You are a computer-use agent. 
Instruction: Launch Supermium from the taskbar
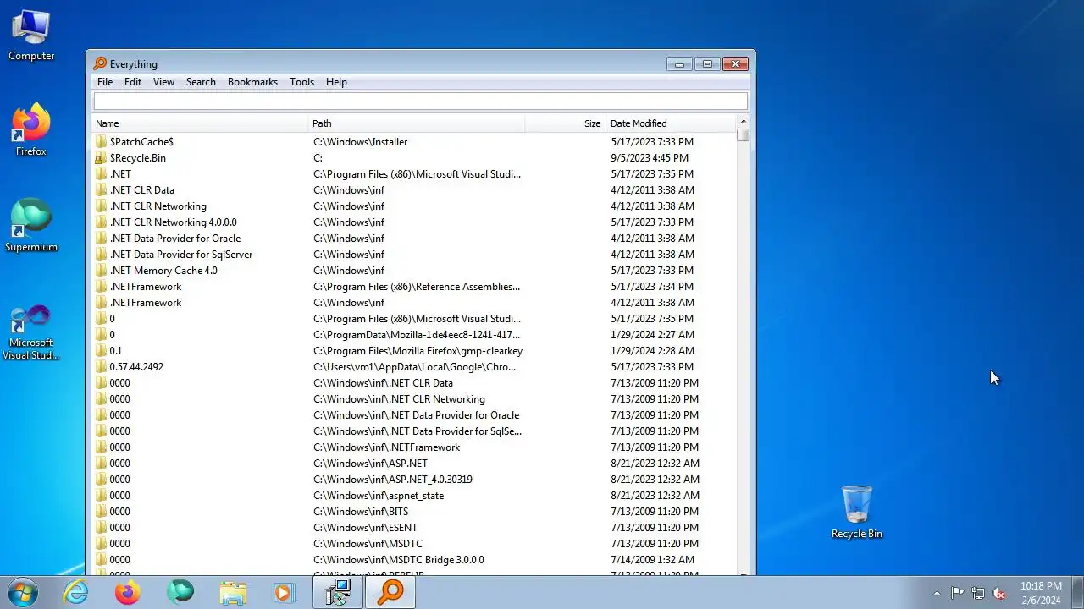click(180, 592)
